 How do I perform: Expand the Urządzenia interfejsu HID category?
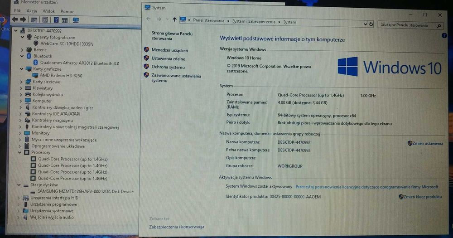(x=19, y=198)
